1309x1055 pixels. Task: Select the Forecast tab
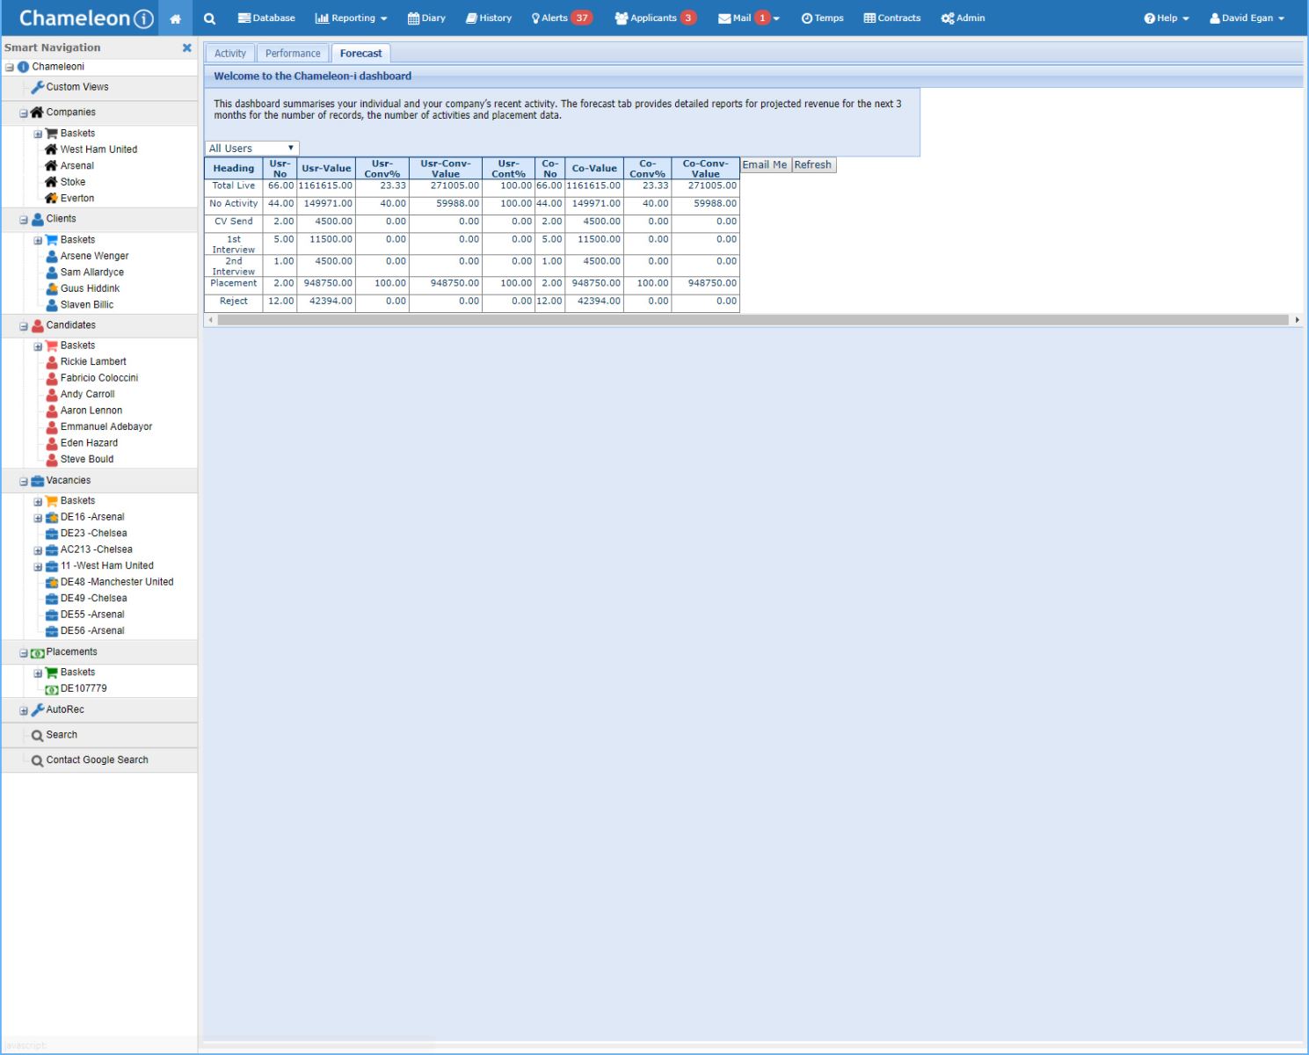(361, 54)
